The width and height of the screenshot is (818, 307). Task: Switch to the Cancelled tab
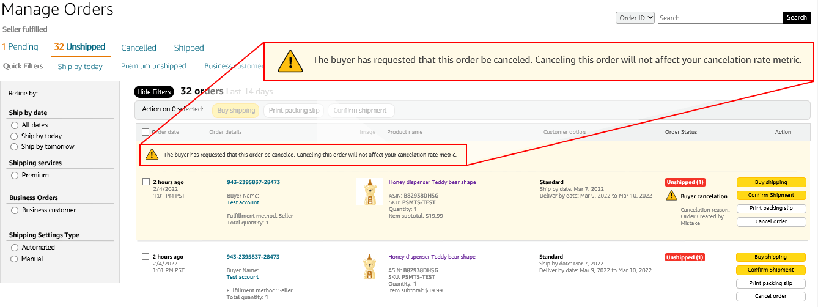(x=139, y=48)
